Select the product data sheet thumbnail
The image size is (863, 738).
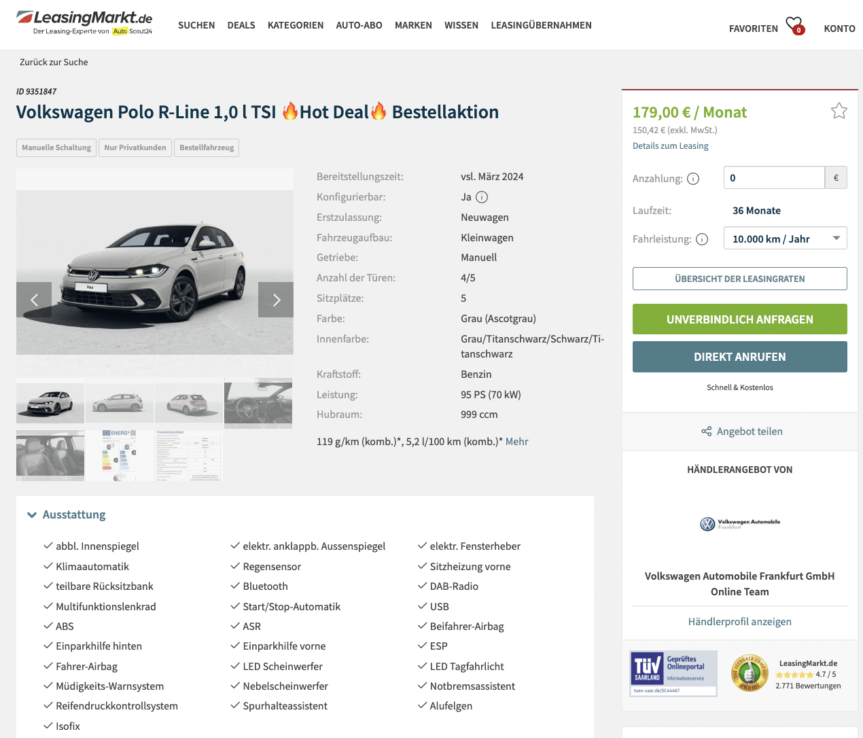(x=189, y=455)
